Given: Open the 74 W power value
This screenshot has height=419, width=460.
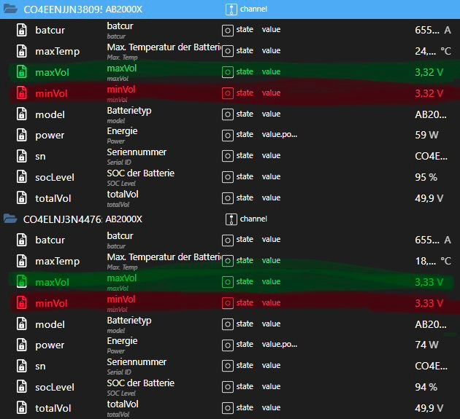Looking at the screenshot, I should (426, 345).
